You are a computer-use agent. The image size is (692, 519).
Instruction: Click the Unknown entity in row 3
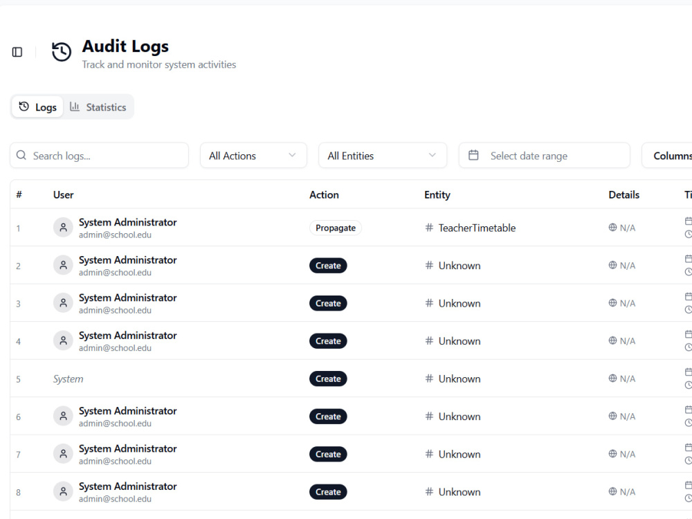coord(459,304)
